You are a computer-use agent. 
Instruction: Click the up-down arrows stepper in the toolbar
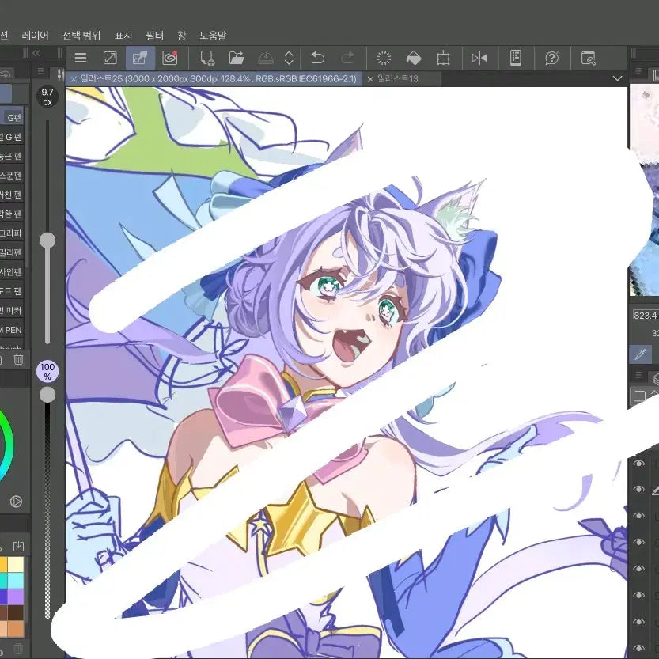click(x=289, y=58)
